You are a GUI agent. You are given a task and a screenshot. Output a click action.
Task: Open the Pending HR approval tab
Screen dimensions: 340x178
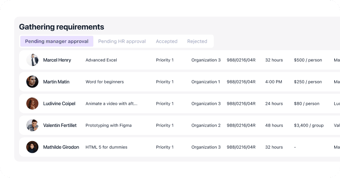point(122,41)
